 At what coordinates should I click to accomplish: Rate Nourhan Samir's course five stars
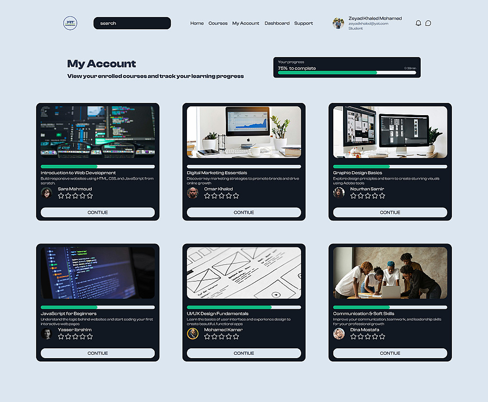tap(382, 196)
